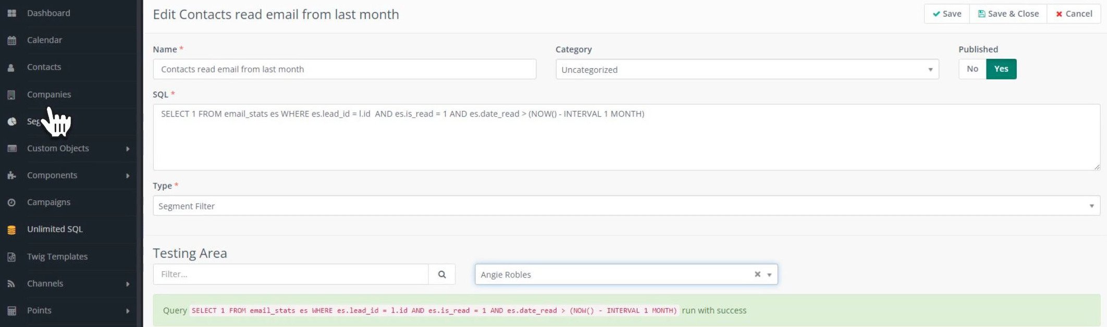The image size is (1107, 327).
Task: Expand the Channels submenu arrow
Action: [128, 284]
